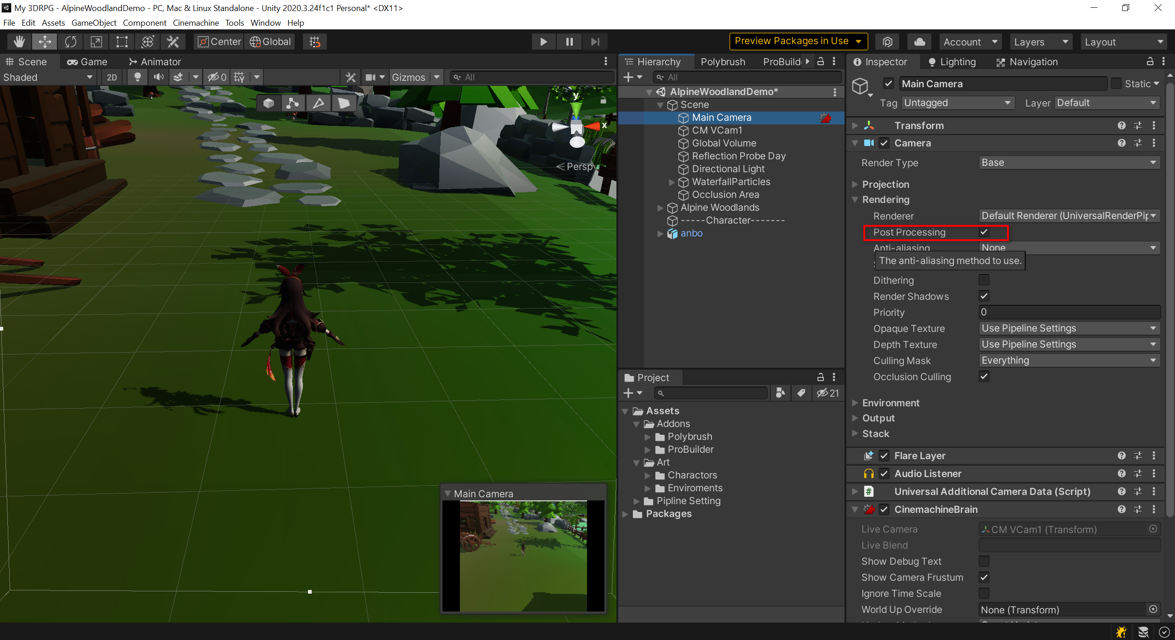Disable the Camera component checkbox
The height and width of the screenshot is (640, 1175).
[884, 143]
